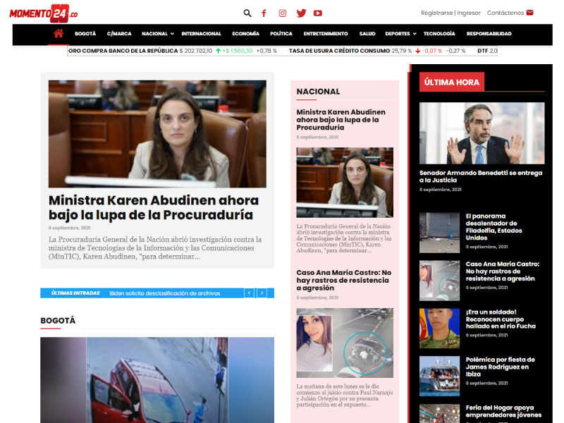Go to the Política section
Screen dimensions: 564x423
tap(281, 33)
